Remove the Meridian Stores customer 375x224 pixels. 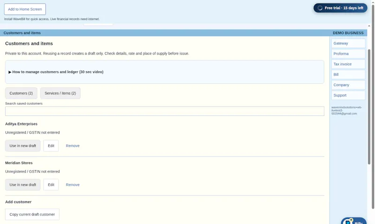pos(73,185)
